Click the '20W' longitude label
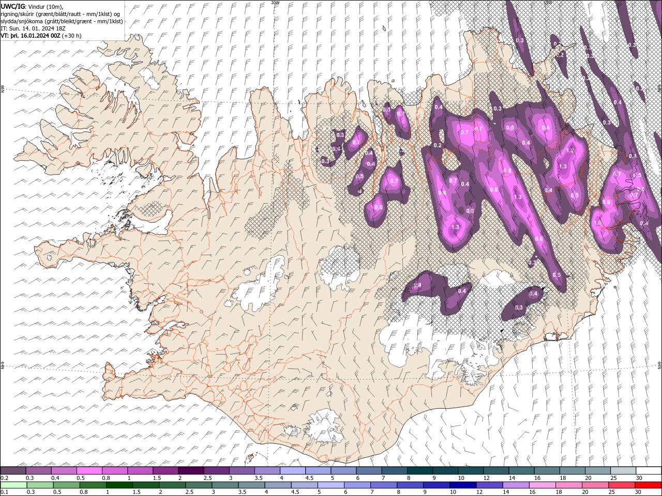The width and height of the screenshot is (662, 496). 275,3
